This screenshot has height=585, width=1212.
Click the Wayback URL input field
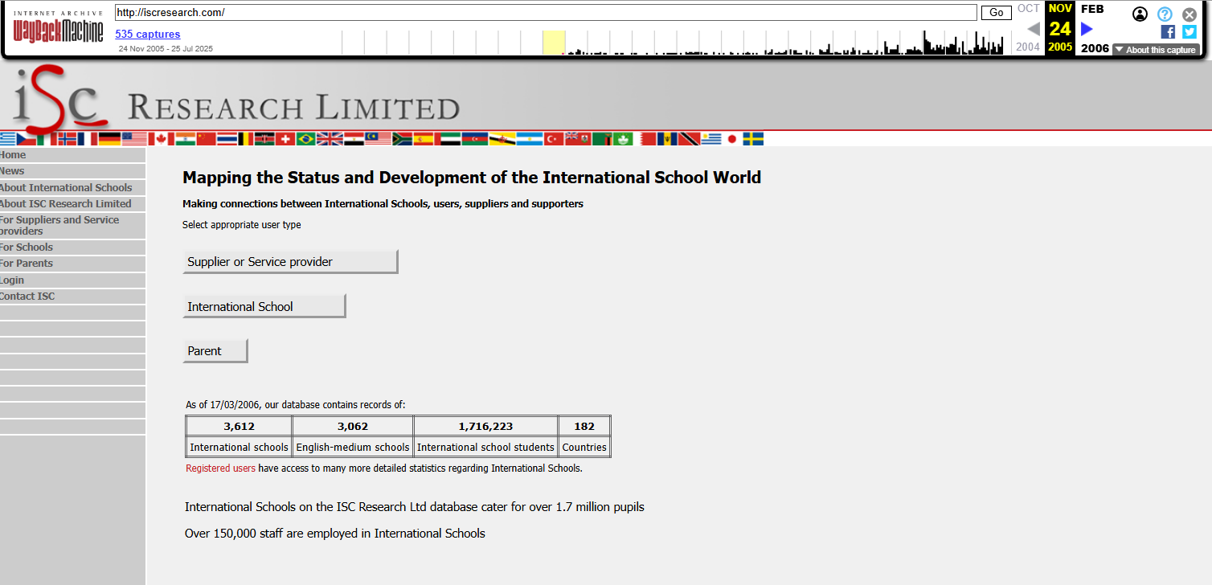[x=546, y=13]
